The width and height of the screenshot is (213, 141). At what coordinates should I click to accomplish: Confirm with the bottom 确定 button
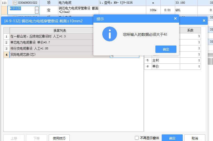tap(172, 138)
